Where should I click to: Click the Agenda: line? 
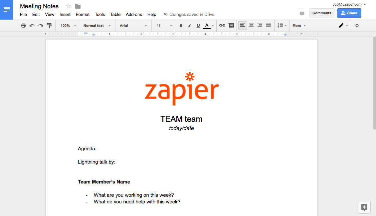87,149
